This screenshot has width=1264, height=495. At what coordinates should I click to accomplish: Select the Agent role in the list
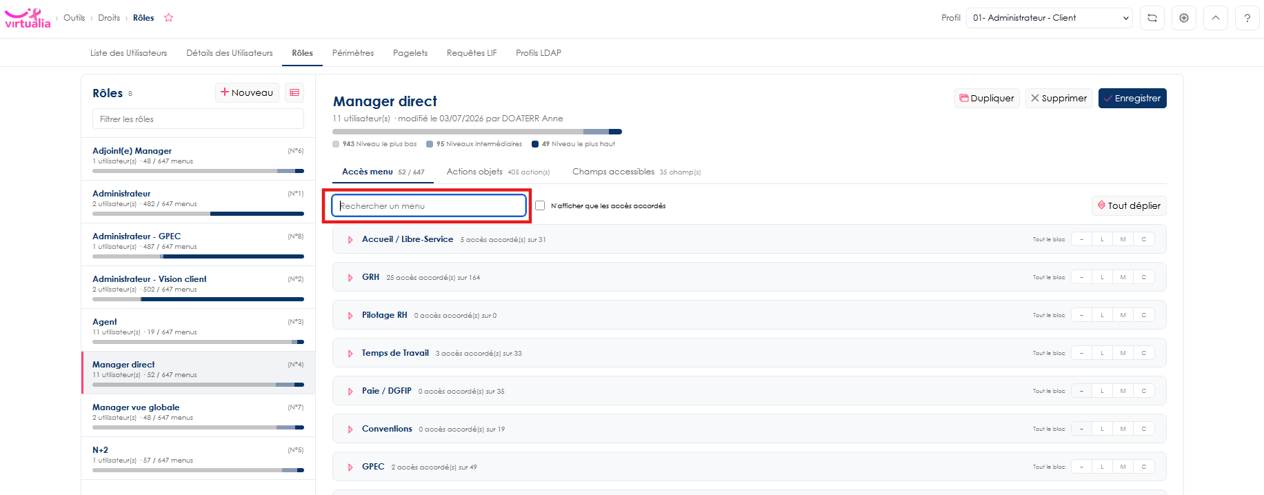tap(198, 330)
